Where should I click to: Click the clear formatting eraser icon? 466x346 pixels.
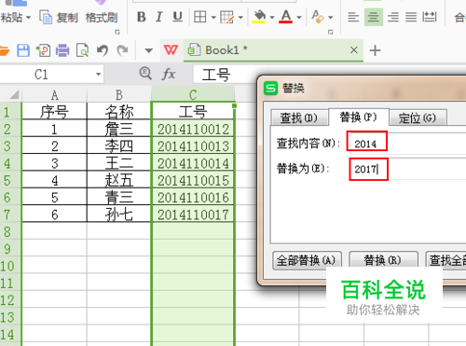click(318, 17)
